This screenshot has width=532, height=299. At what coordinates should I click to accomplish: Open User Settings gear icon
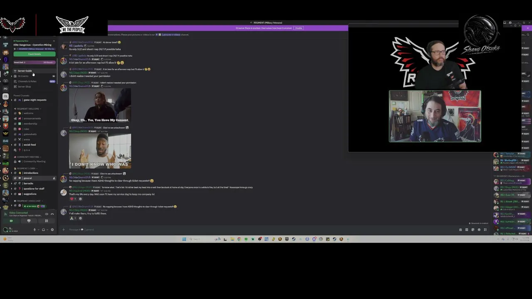(52, 230)
